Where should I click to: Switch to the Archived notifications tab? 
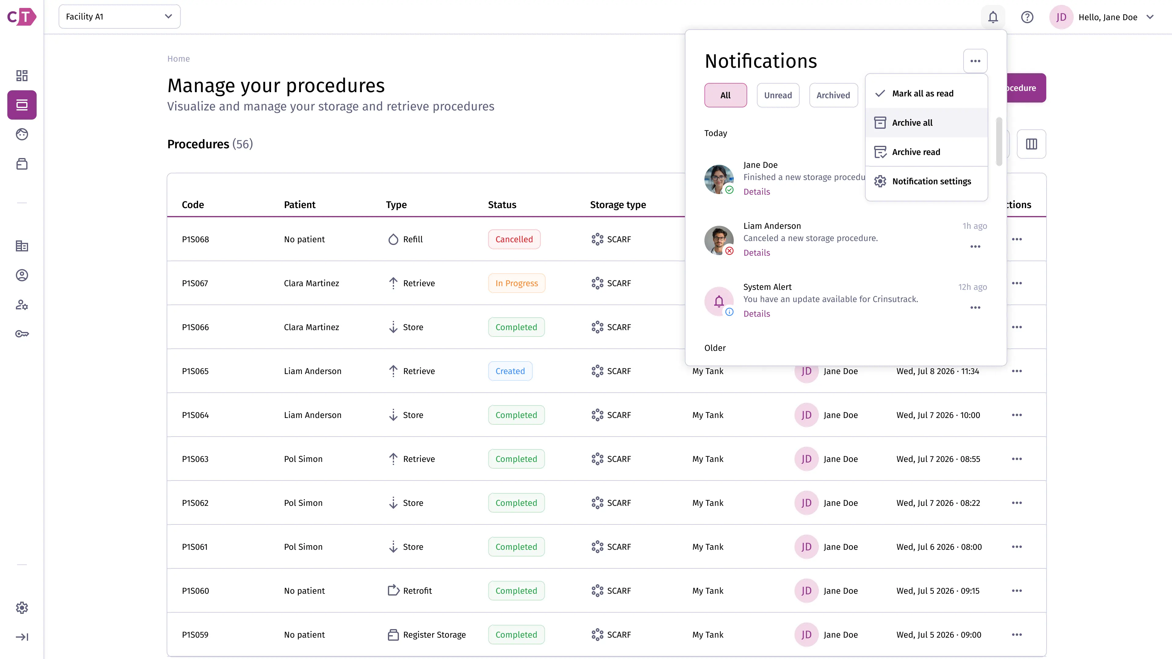[x=833, y=95]
